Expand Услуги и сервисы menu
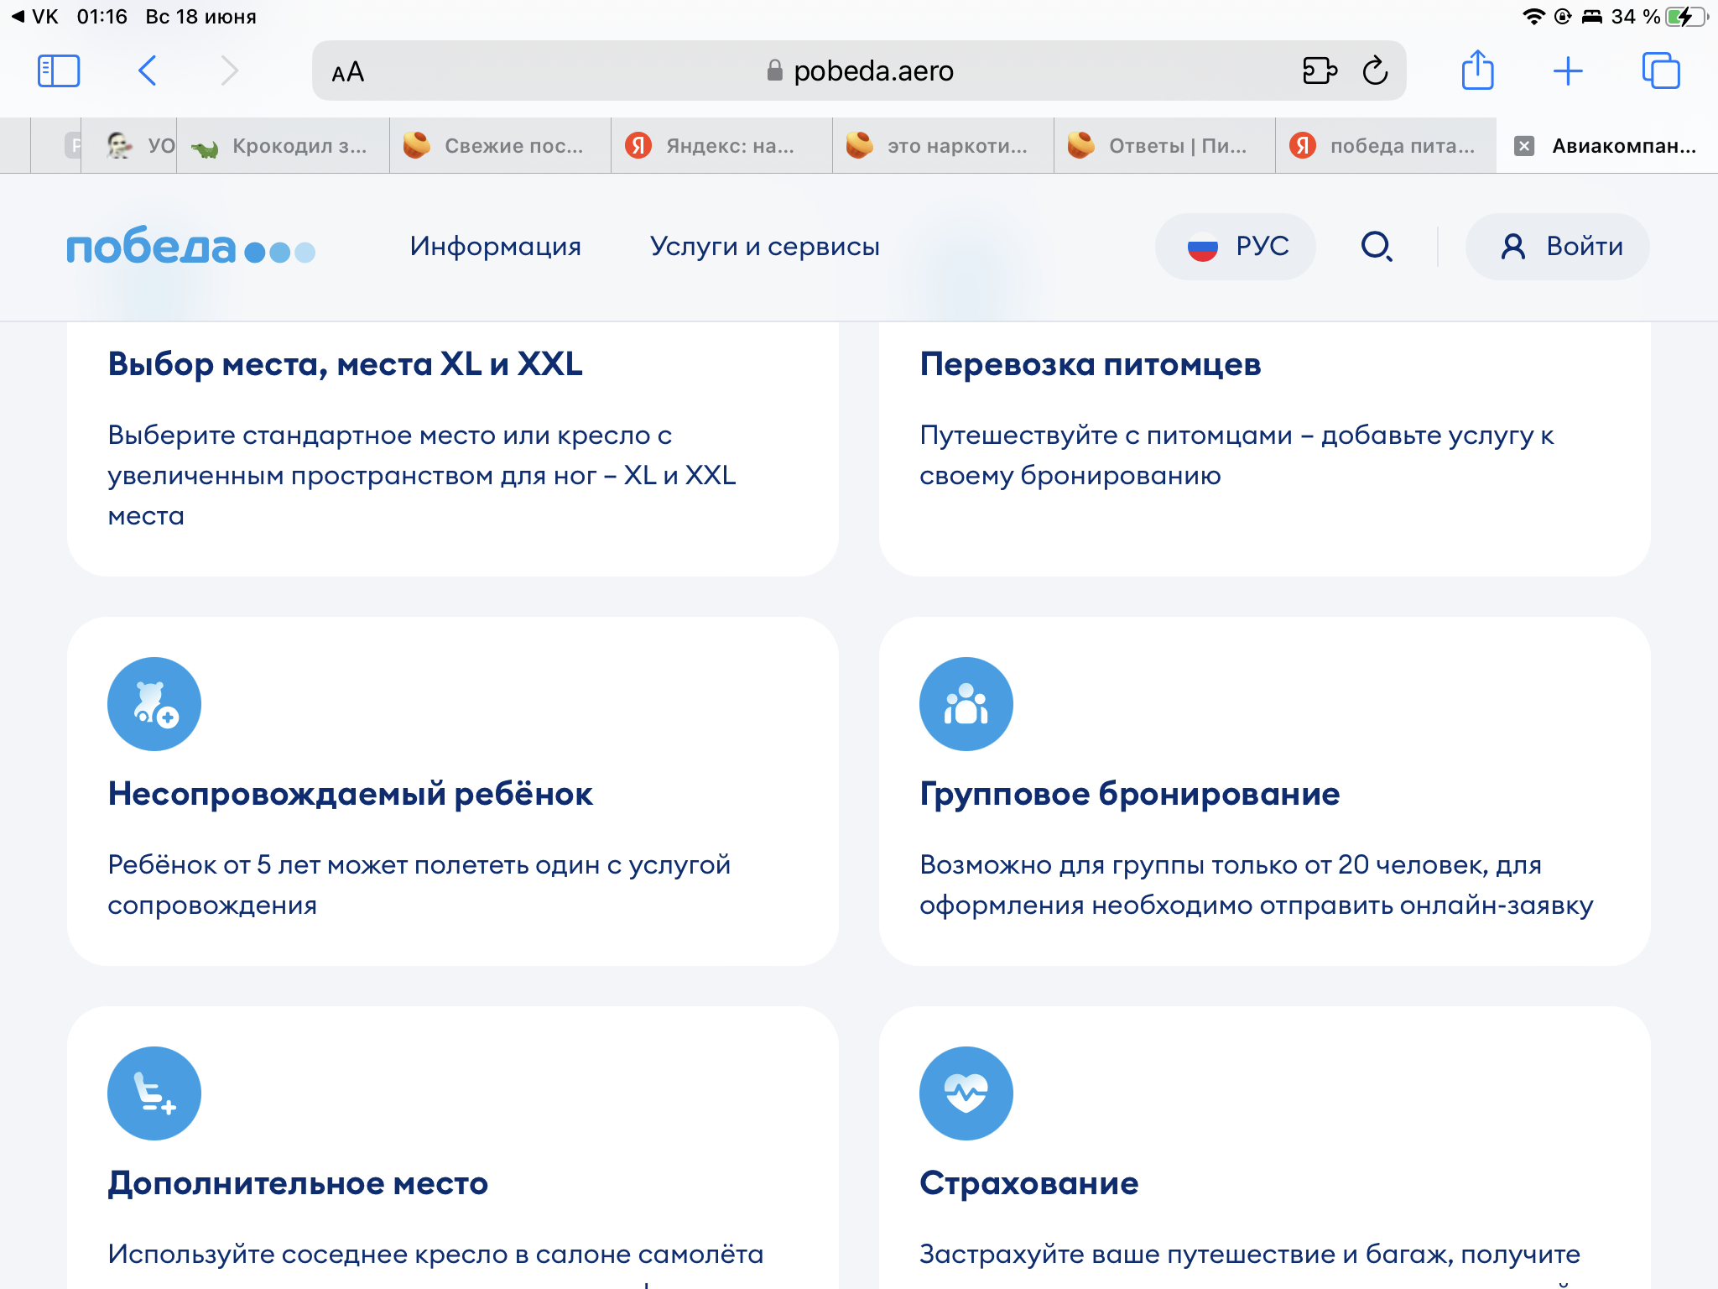This screenshot has width=1718, height=1289. click(x=764, y=247)
